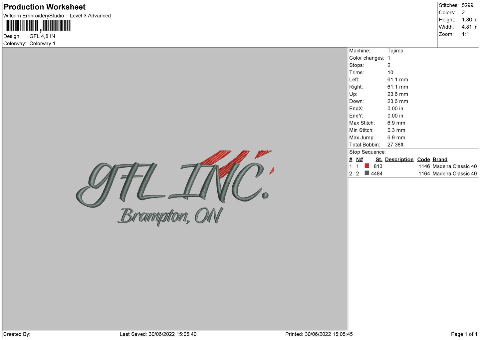Click stitch count '4484' in row 2
This screenshot has width=481, height=340.
pyautogui.click(x=376, y=173)
